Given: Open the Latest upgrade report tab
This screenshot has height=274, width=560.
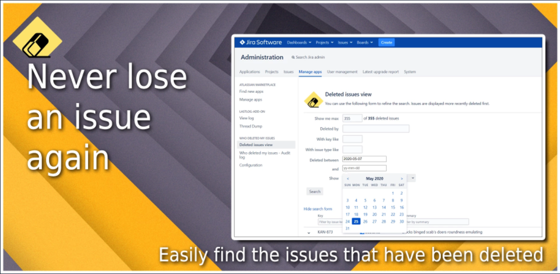Looking at the screenshot, I should click(x=381, y=72).
